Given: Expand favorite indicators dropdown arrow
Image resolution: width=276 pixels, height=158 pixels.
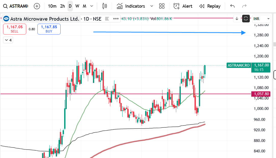Looking at the screenshot, I should pyautogui.click(x=151, y=6).
